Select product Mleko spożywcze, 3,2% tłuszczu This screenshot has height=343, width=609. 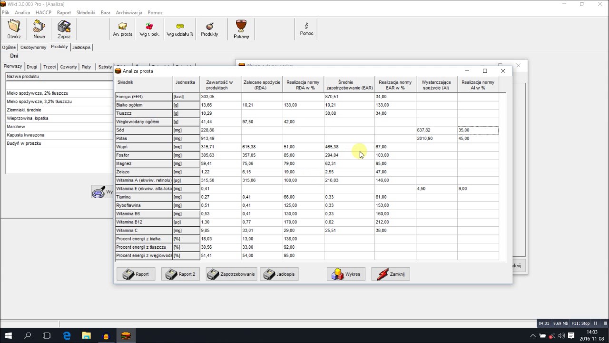59,101
